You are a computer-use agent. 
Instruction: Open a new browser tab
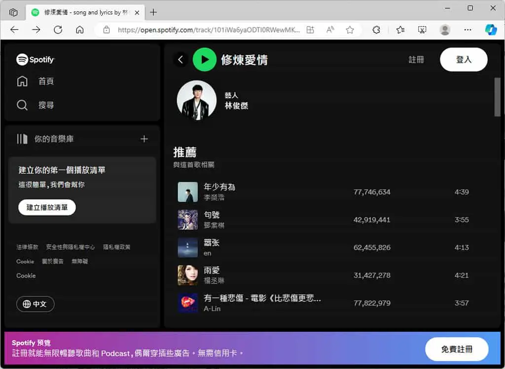pyautogui.click(x=154, y=12)
